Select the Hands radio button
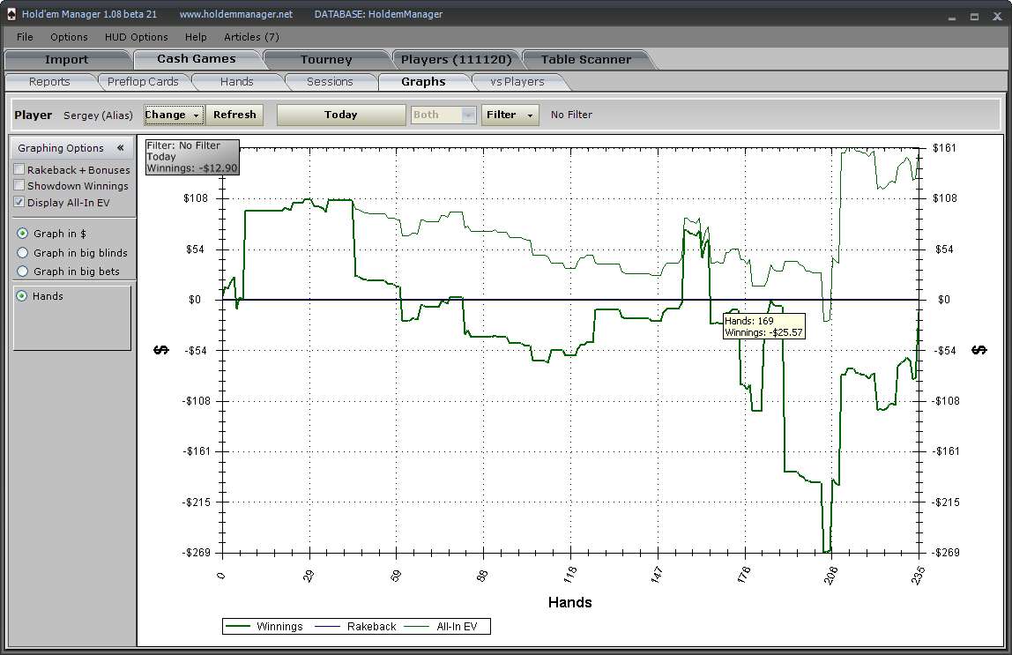1012x655 pixels. pyautogui.click(x=22, y=295)
